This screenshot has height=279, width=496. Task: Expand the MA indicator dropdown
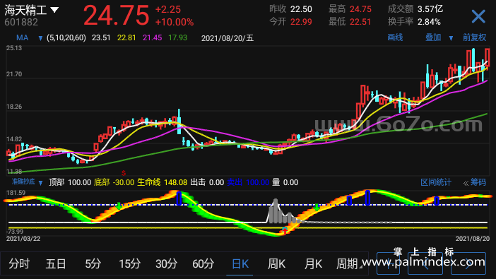[40, 38]
